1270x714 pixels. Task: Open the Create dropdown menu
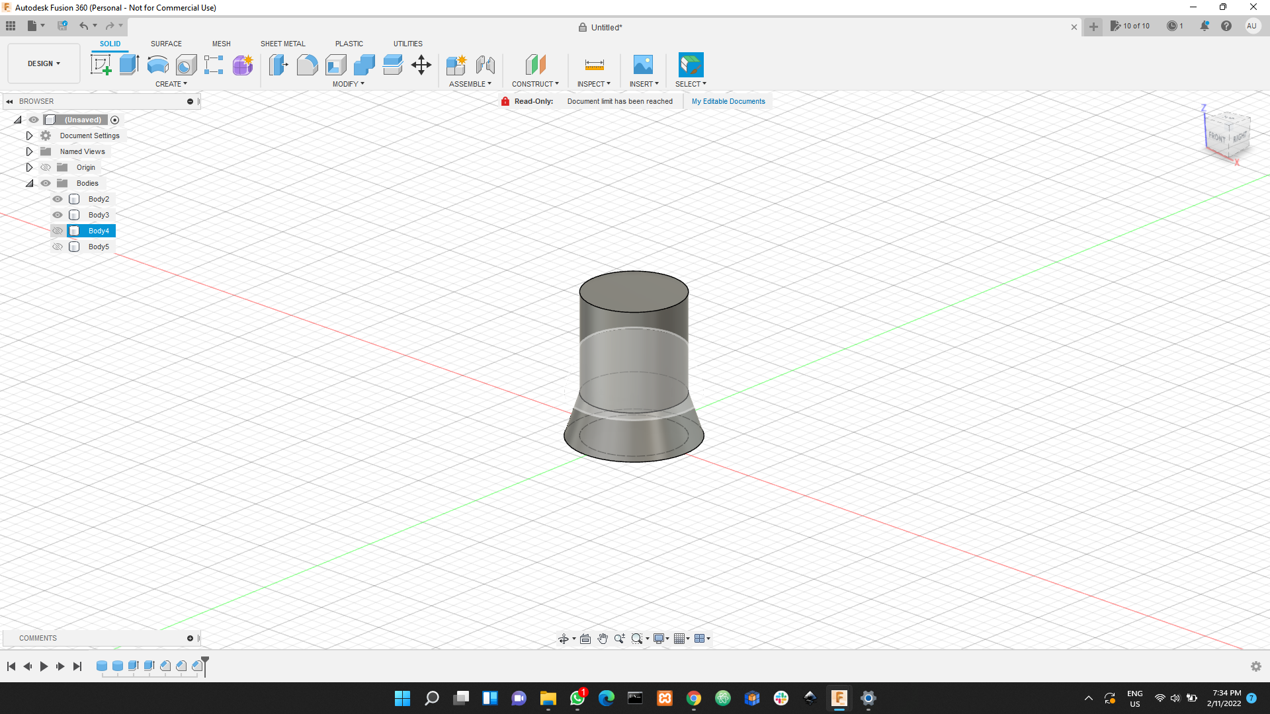click(x=171, y=84)
